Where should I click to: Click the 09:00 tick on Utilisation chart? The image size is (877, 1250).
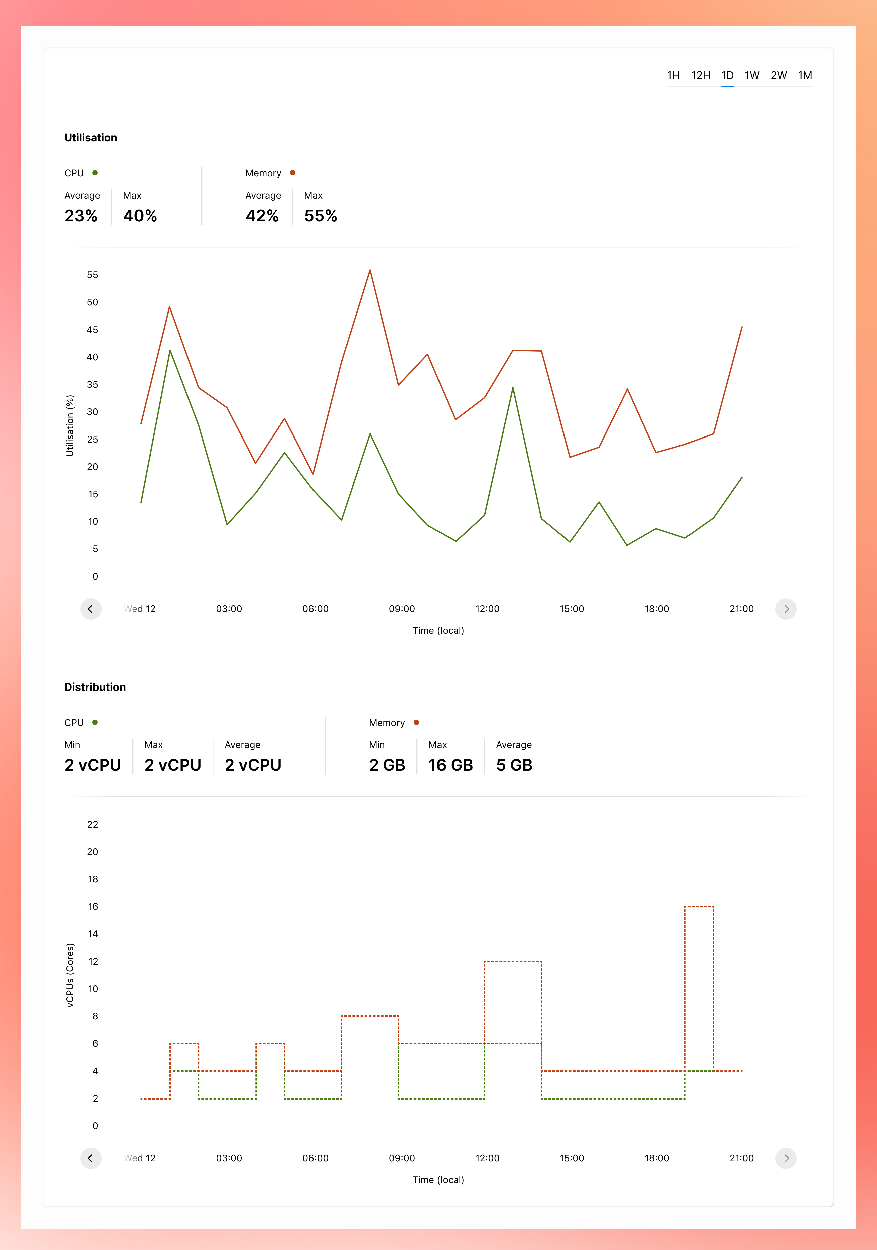(402, 609)
